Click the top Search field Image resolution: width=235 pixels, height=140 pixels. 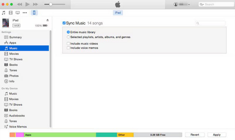pyautogui.click(x=216, y=4)
